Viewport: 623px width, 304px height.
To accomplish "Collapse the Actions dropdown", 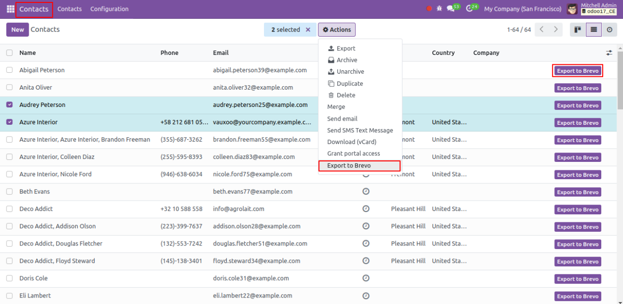I will point(337,30).
